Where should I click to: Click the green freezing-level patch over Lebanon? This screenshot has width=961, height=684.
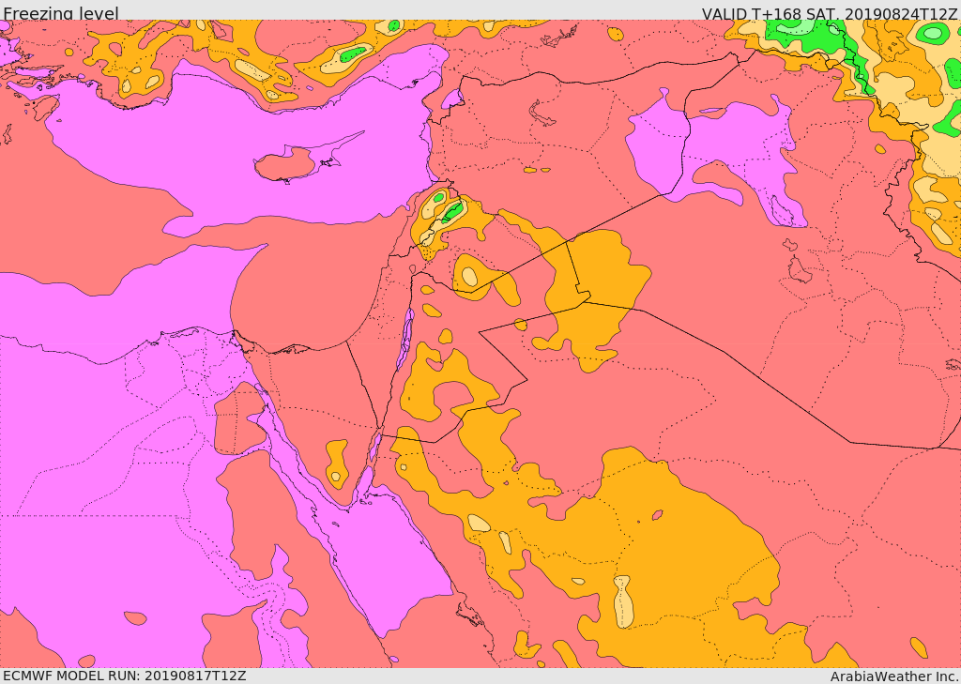pyautogui.click(x=452, y=212)
